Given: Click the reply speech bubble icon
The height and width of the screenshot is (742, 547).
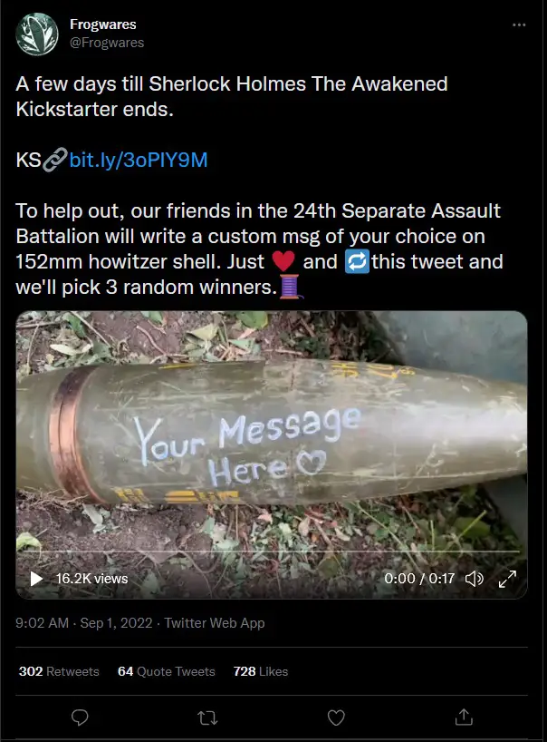Looking at the screenshot, I should click(80, 718).
